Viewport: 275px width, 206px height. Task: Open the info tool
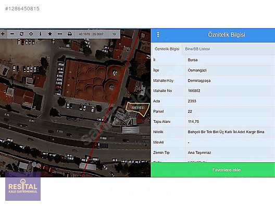40,34
